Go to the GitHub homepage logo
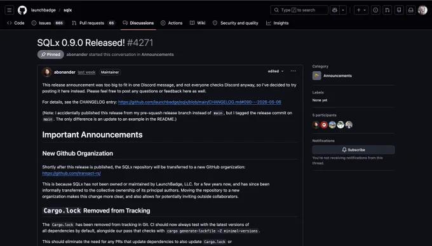Screen dimensions: 432x246 22,10
